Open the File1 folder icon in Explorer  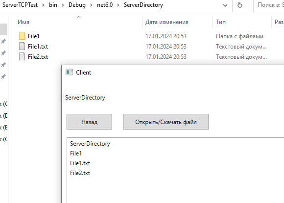point(22,36)
